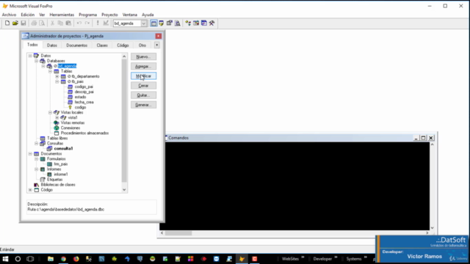Expand the tb_departamento table node
Screen dimensions: 470x264
click(x=57, y=76)
